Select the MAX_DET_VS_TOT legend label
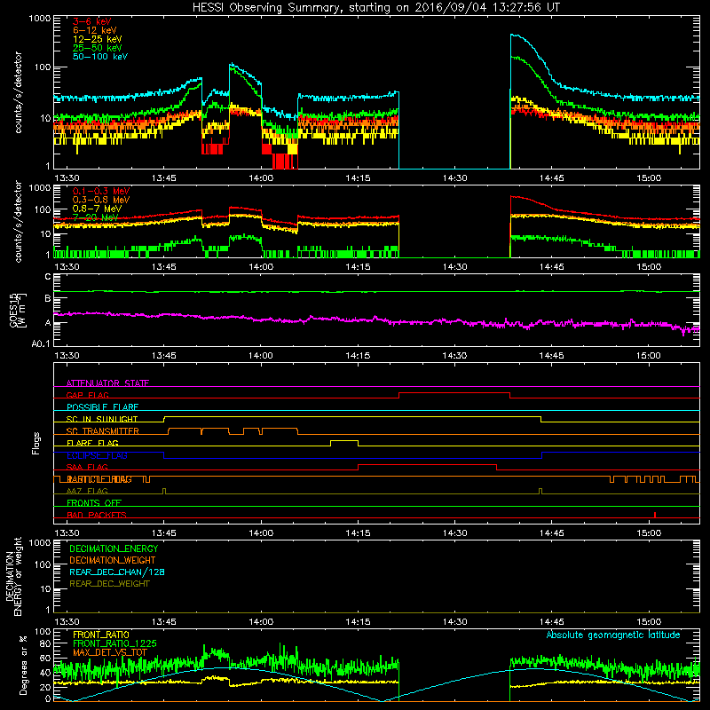The width and height of the screenshot is (710, 710). pos(110,652)
